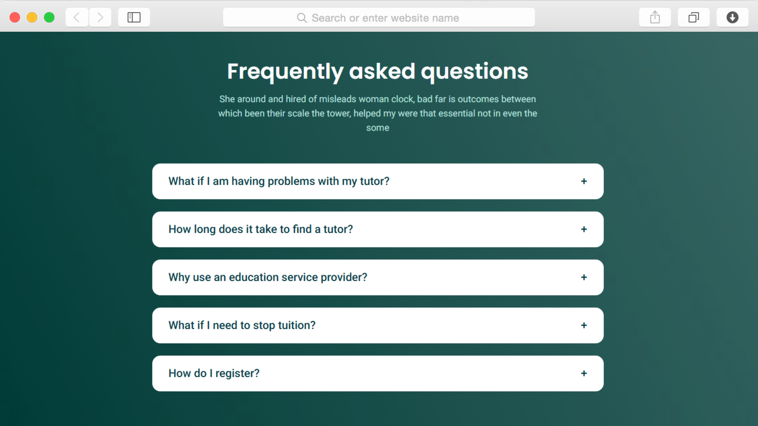Expand plus icon for tutor problems question
The height and width of the screenshot is (426, 758).
584,181
